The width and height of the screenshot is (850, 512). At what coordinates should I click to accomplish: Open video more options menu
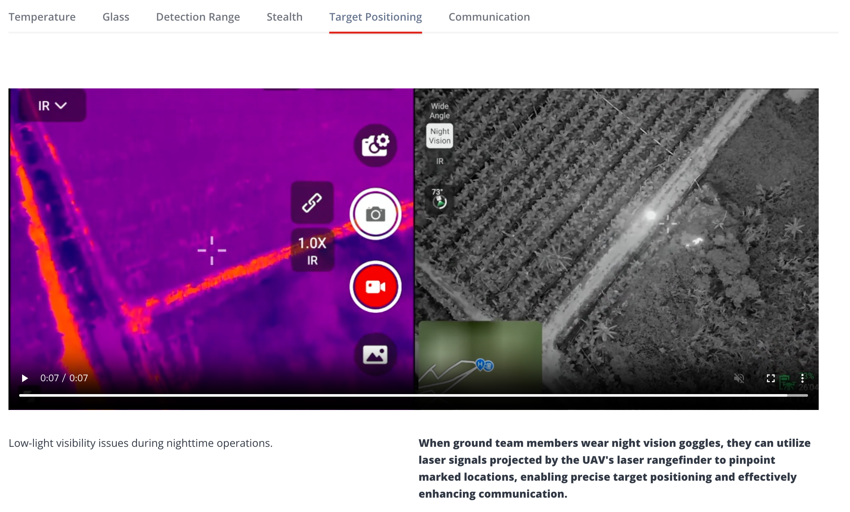click(802, 378)
